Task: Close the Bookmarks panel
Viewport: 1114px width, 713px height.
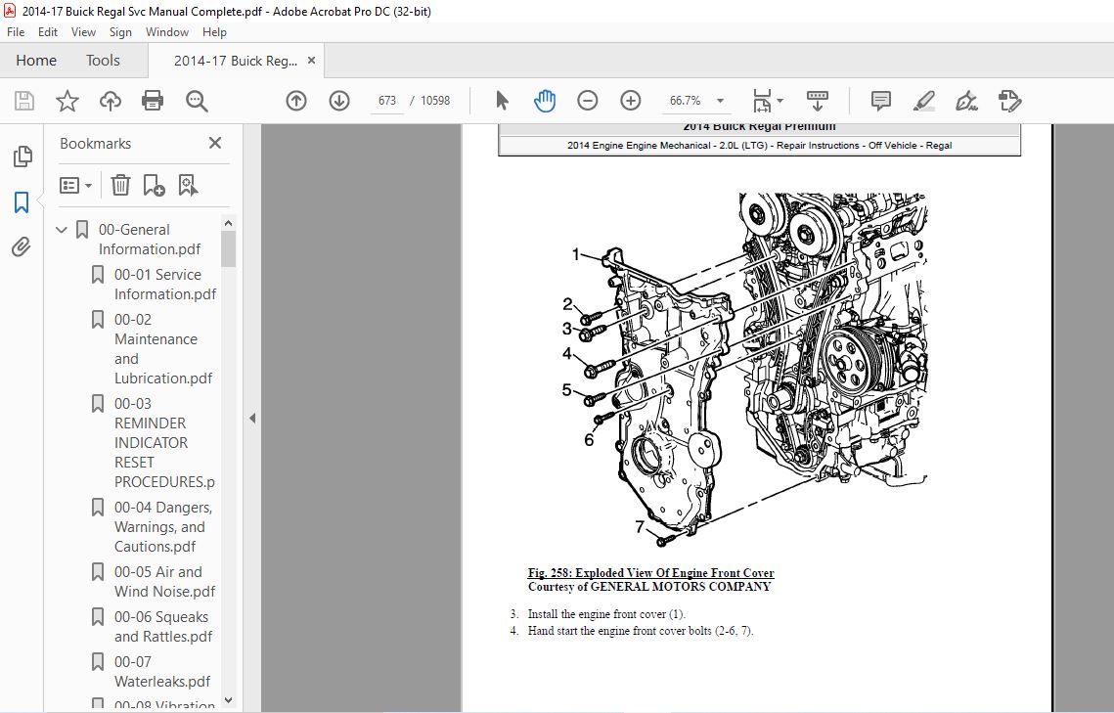Action: (215, 143)
